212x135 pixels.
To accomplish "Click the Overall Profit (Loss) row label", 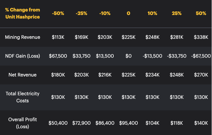I will [22, 123].
